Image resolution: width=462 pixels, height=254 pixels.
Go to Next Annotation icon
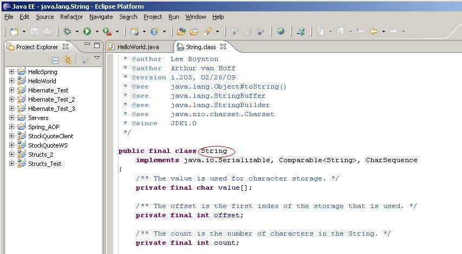[x=320, y=31]
